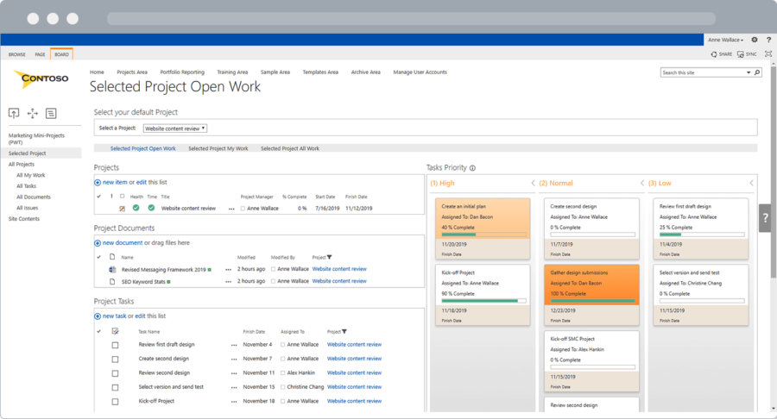Tick the Create second design task checkbox
Viewport: 777px width, 419px height.
pyautogui.click(x=115, y=359)
